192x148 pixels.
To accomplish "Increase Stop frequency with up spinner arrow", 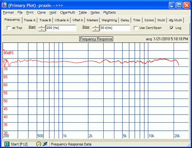I will (96, 27).
